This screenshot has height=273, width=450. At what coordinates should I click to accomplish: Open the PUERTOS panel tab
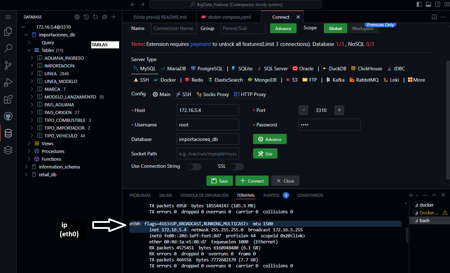(x=271, y=195)
